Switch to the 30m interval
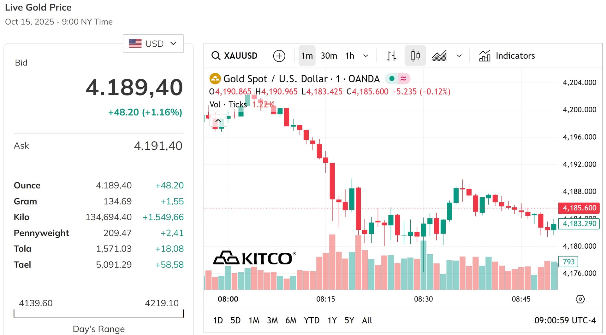The height and width of the screenshot is (335, 606). tap(329, 56)
